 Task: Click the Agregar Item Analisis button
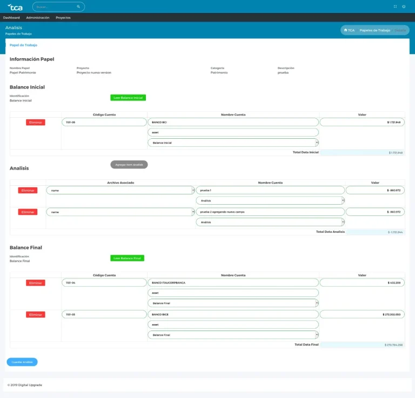[x=129, y=164]
